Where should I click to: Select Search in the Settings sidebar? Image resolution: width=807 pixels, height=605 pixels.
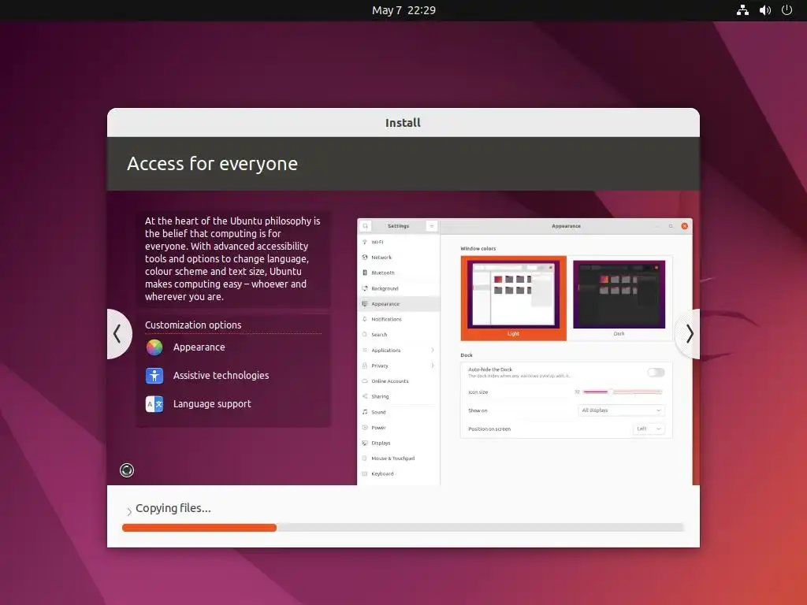pyautogui.click(x=398, y=334)
